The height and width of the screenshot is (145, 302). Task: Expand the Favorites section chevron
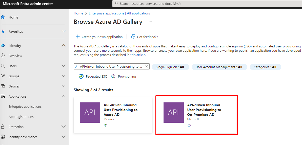pos(64,31)
